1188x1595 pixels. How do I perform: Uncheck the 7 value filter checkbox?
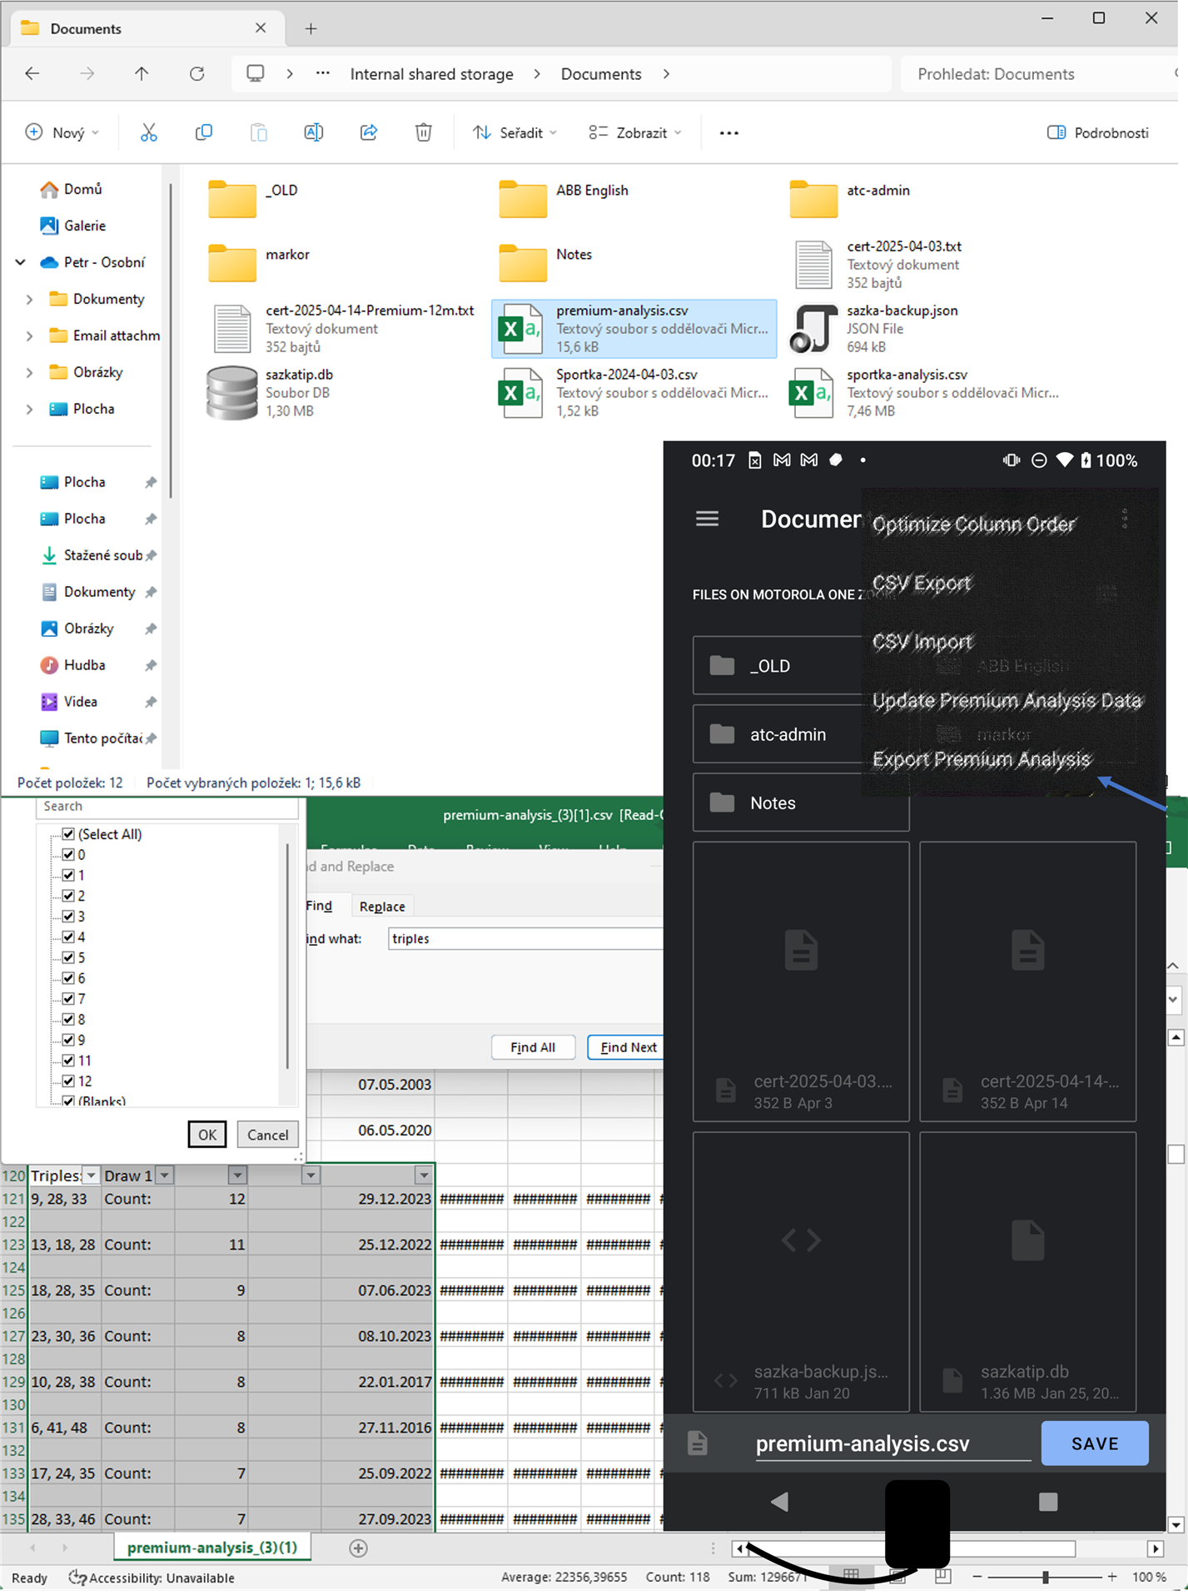(x=68, y=999)
